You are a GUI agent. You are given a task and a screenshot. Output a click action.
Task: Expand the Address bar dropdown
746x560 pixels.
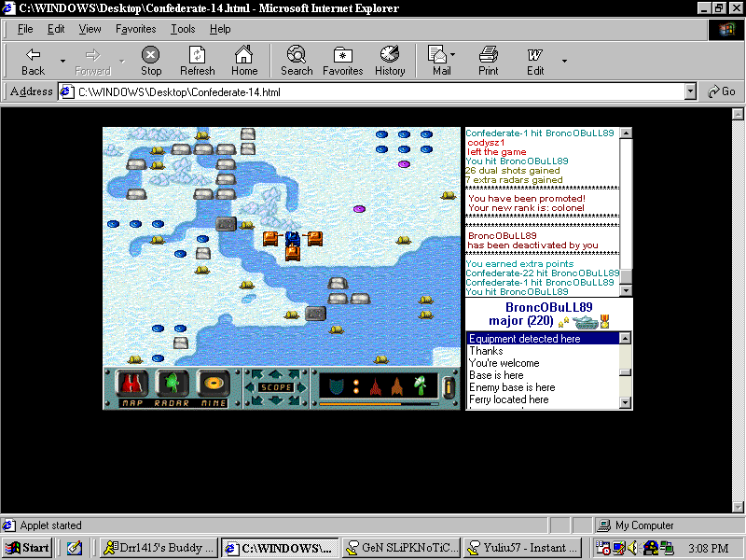(x=690, y=91)
